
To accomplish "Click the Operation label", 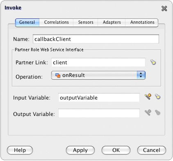I will (x=29, y=77).
